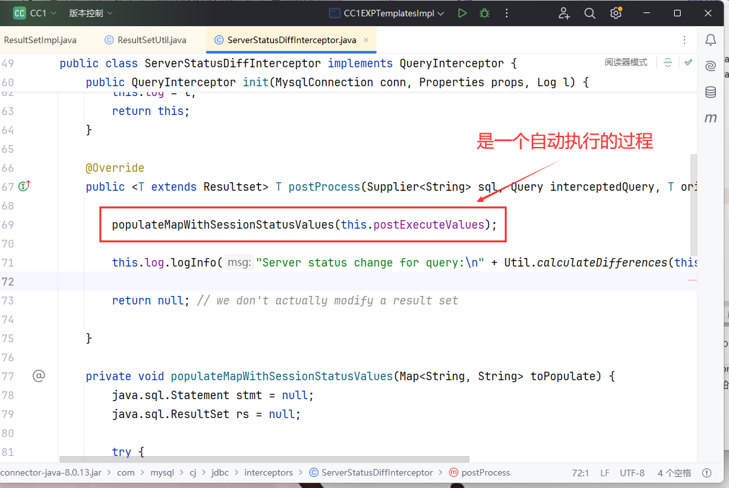
Task: Open IDE settings gear icon
Action: tap(615, 13)
